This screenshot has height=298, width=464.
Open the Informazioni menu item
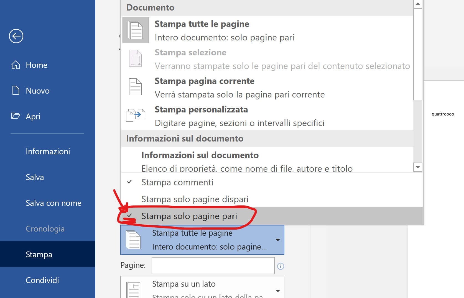(48, 151)
